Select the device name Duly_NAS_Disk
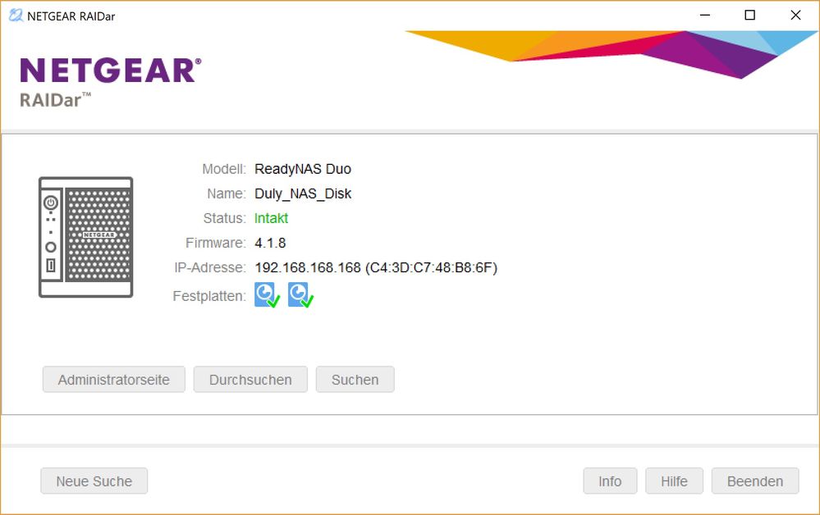This screenshot has width=820, height=515. pos(303,194)
